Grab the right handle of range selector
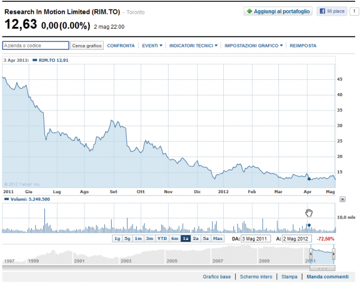The height and width of the screenshot is (285, 360). pos(334,254)
